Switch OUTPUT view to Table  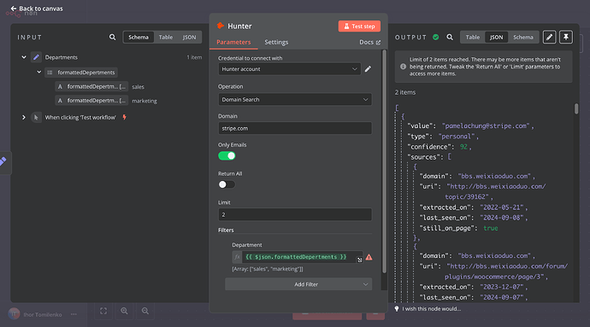click(473, 37)
